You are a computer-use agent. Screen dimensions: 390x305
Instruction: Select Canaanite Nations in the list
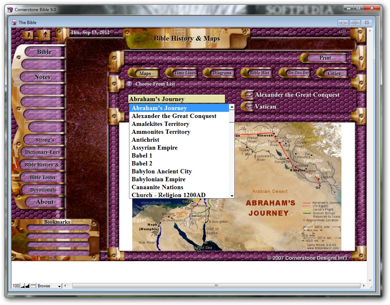[x=179, y=187]
